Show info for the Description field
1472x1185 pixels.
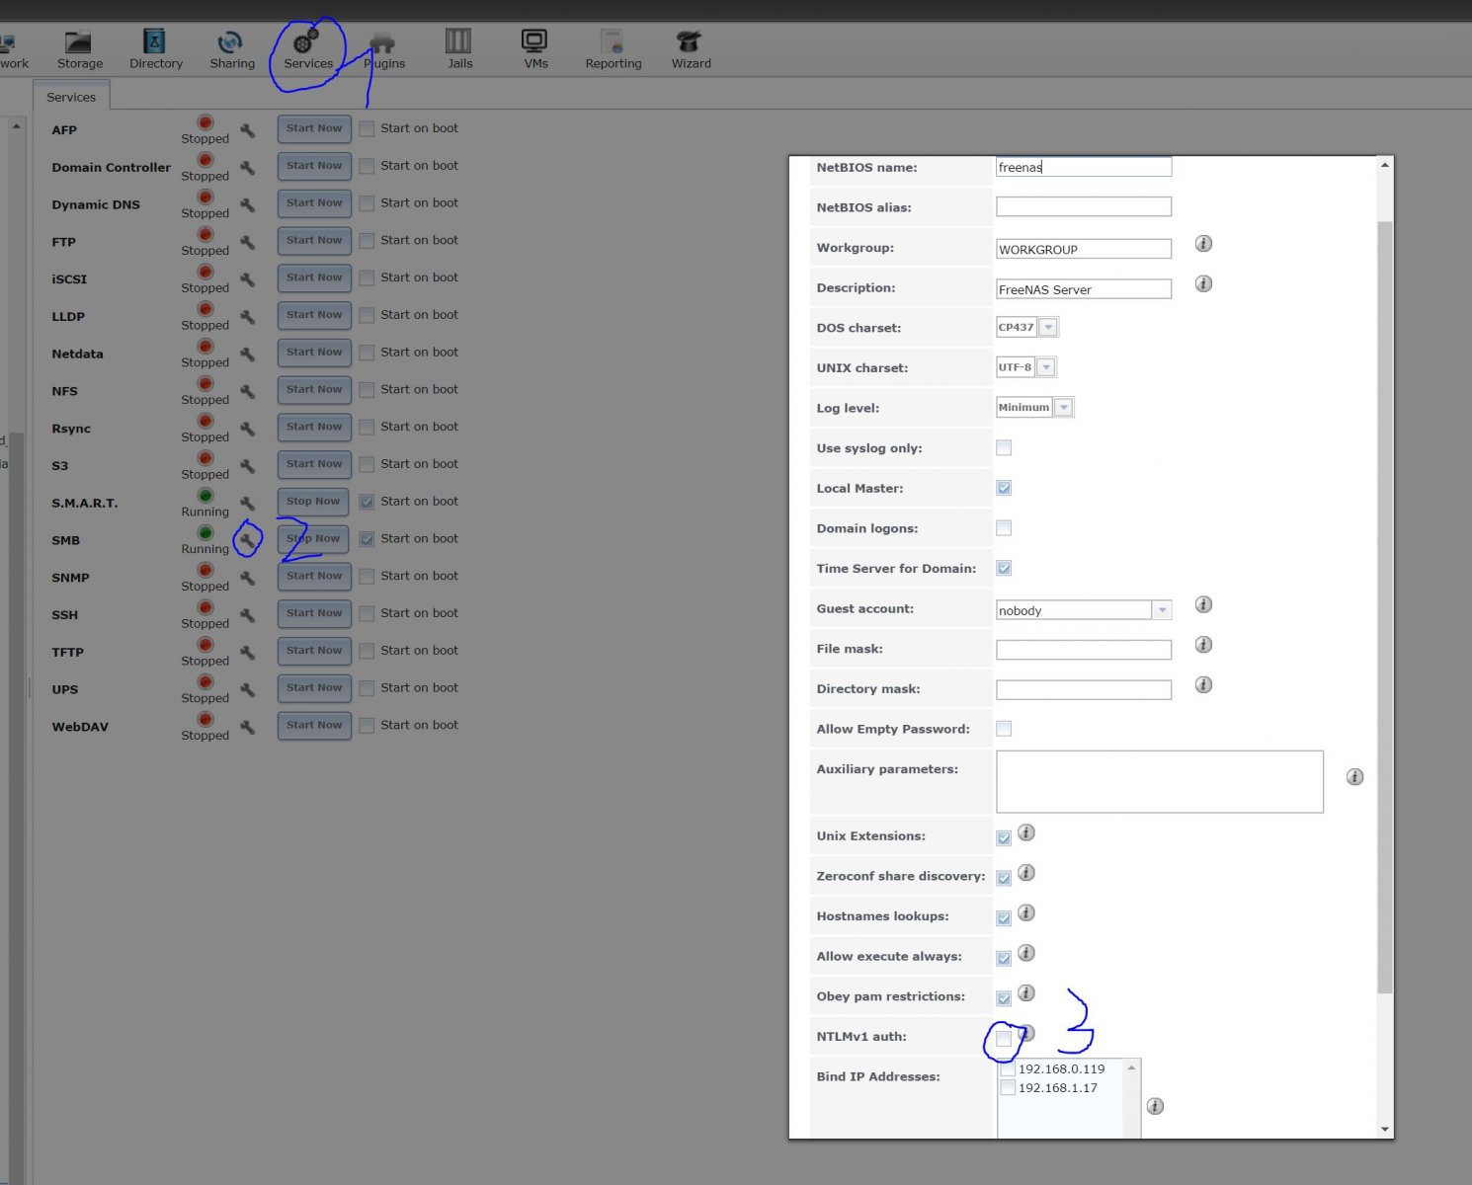pyautogui.click(x=1203, y=283)
